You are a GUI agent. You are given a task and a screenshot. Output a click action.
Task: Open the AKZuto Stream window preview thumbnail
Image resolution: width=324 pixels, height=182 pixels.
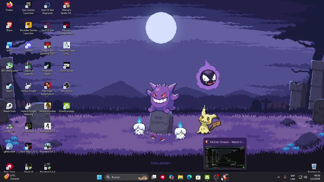coord(225,157)
